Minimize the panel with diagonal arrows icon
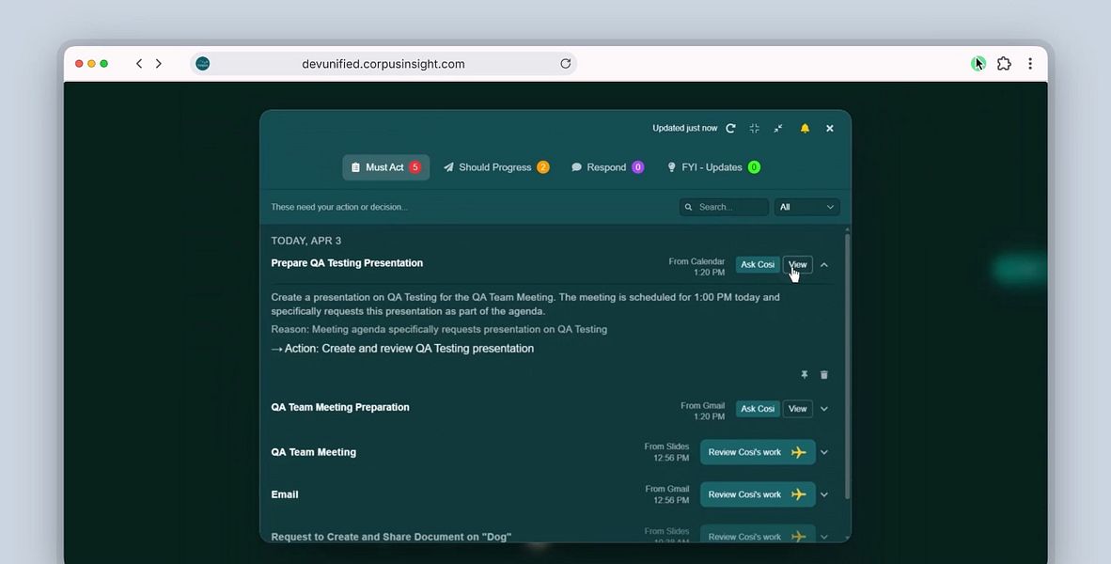1111x564 pixels. click(778, 128)
